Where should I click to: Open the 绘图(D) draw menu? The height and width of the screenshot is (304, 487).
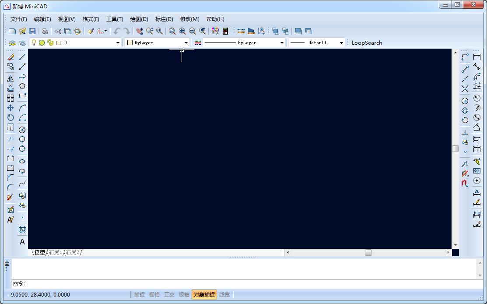pos(139,19)
